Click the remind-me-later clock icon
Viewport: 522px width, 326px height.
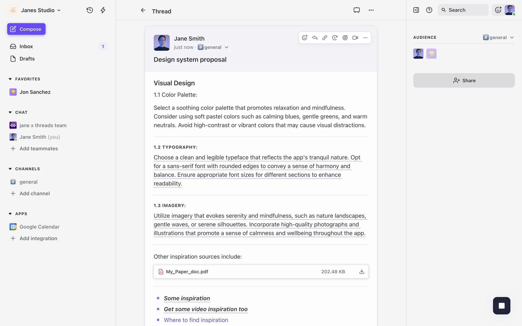[x=335, y=38]
